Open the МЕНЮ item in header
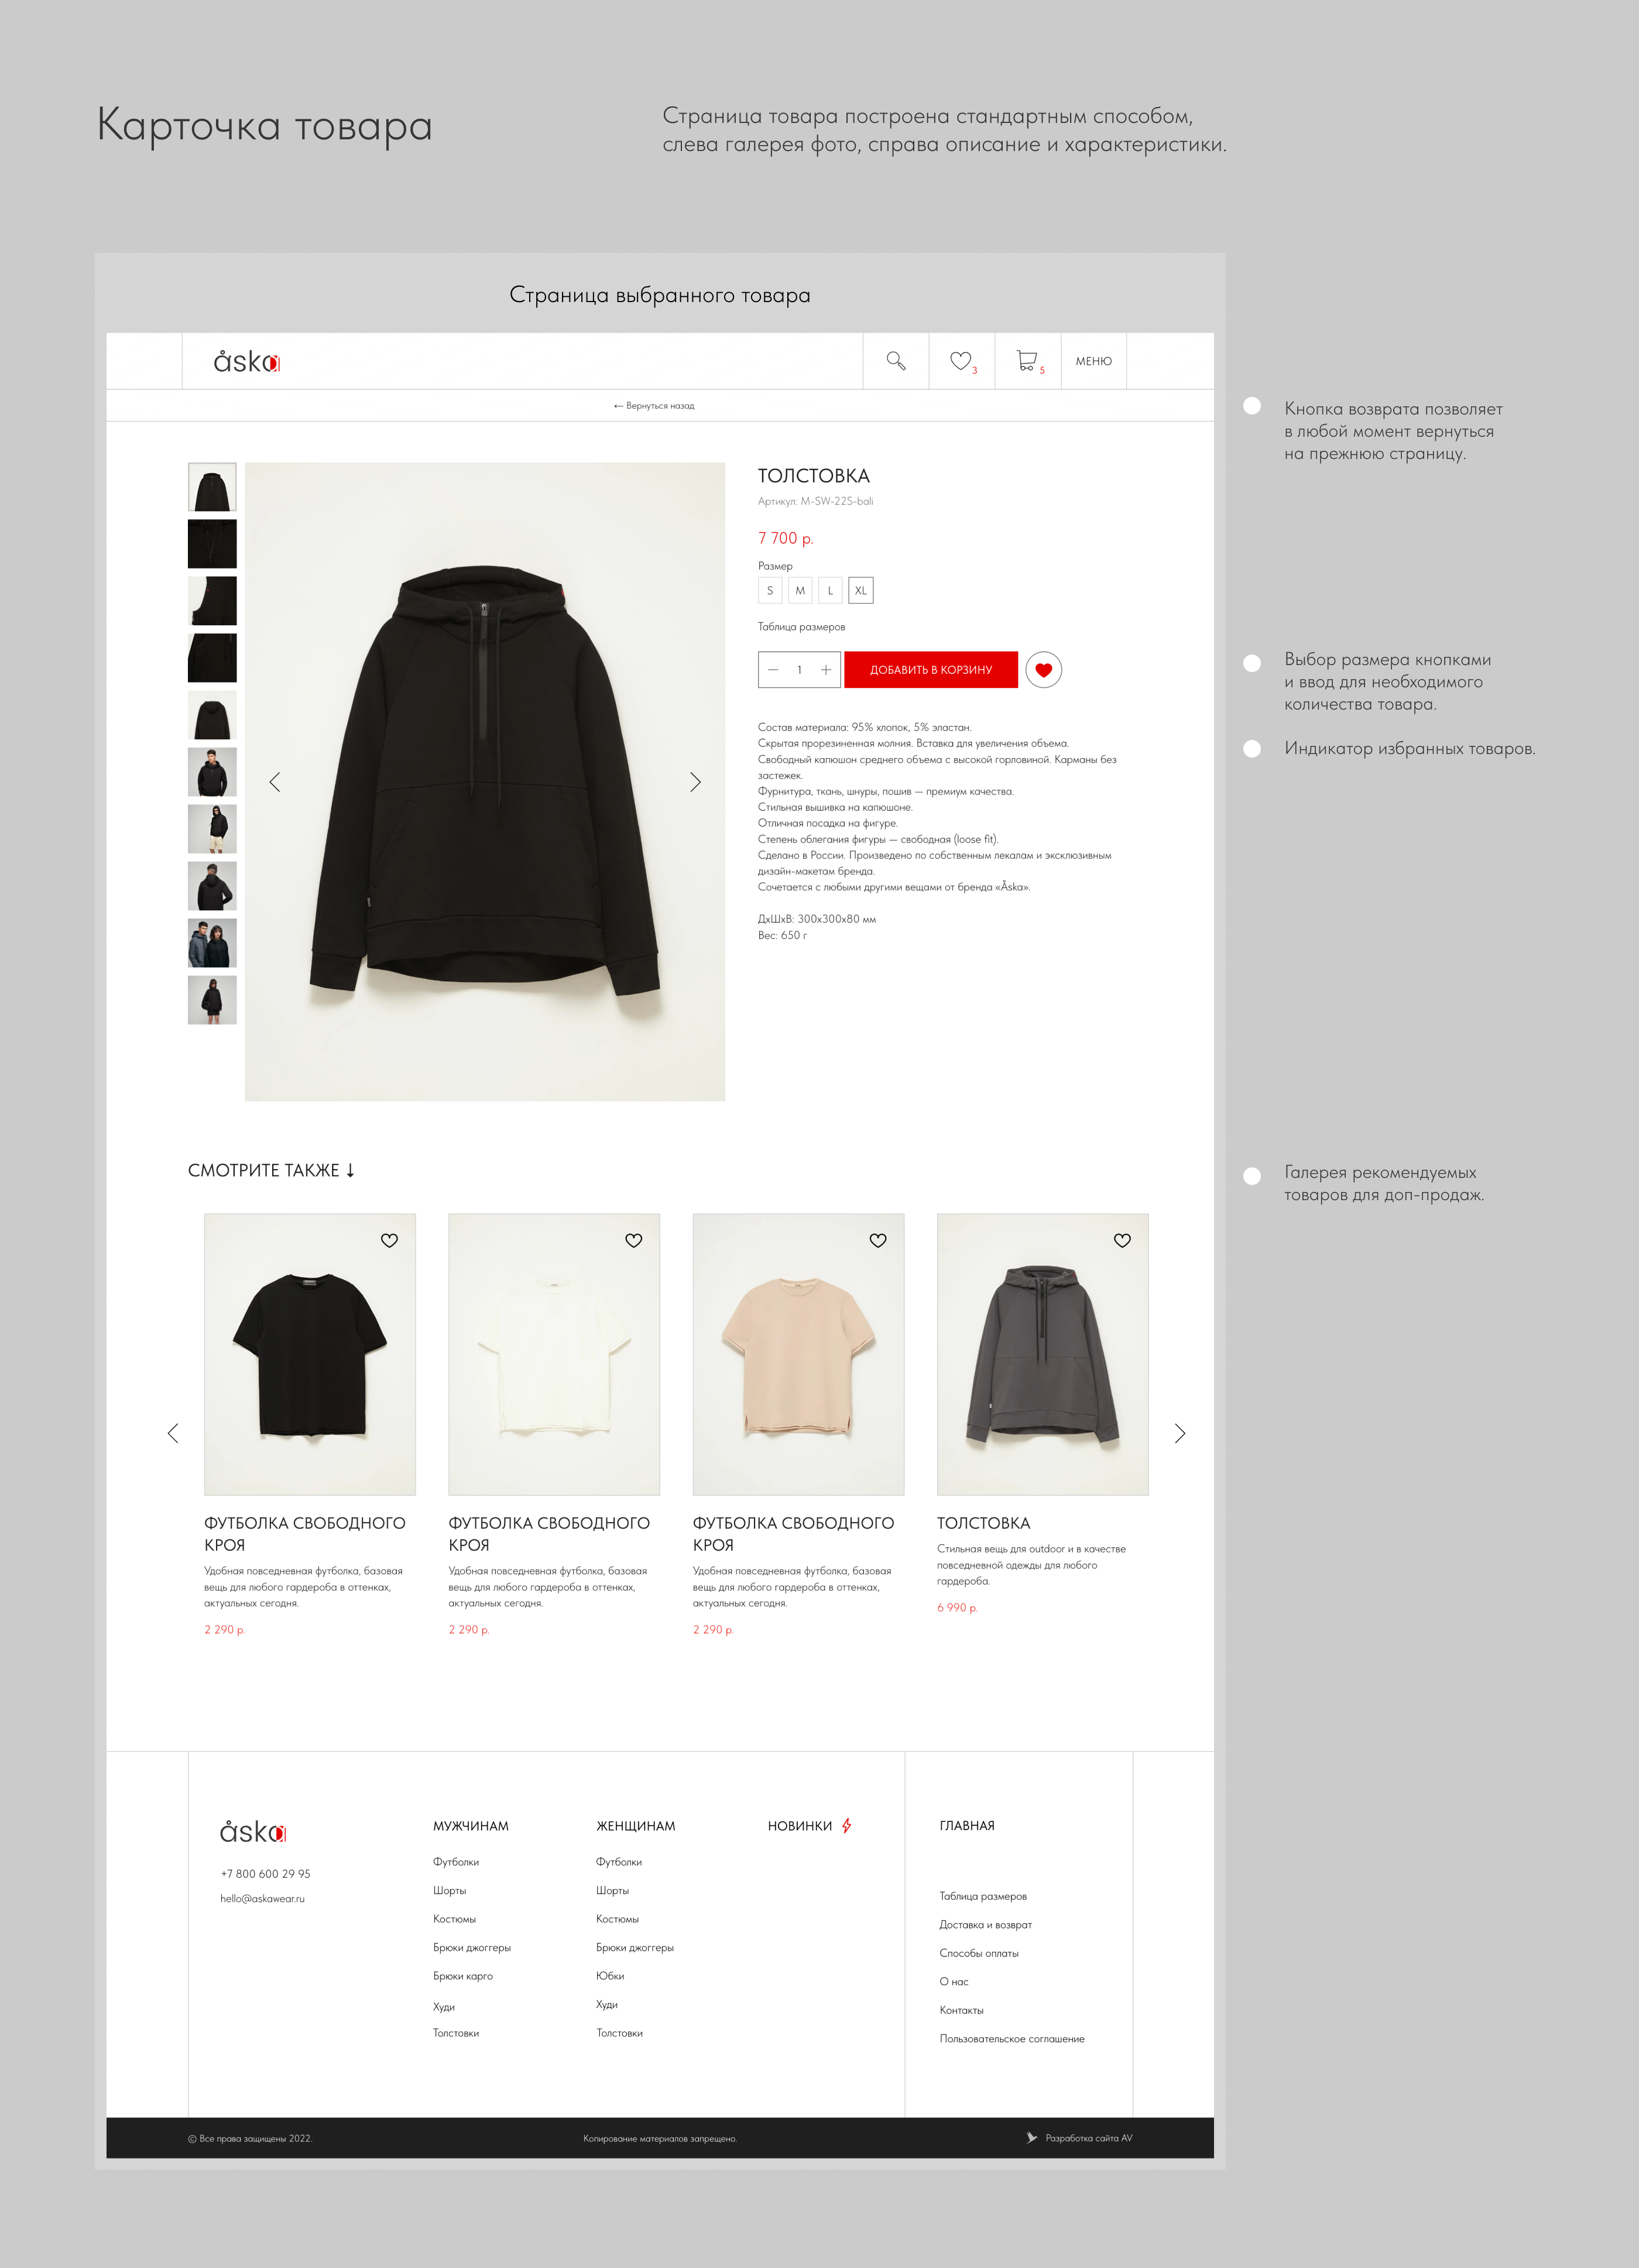 [x=1094, y=361]
